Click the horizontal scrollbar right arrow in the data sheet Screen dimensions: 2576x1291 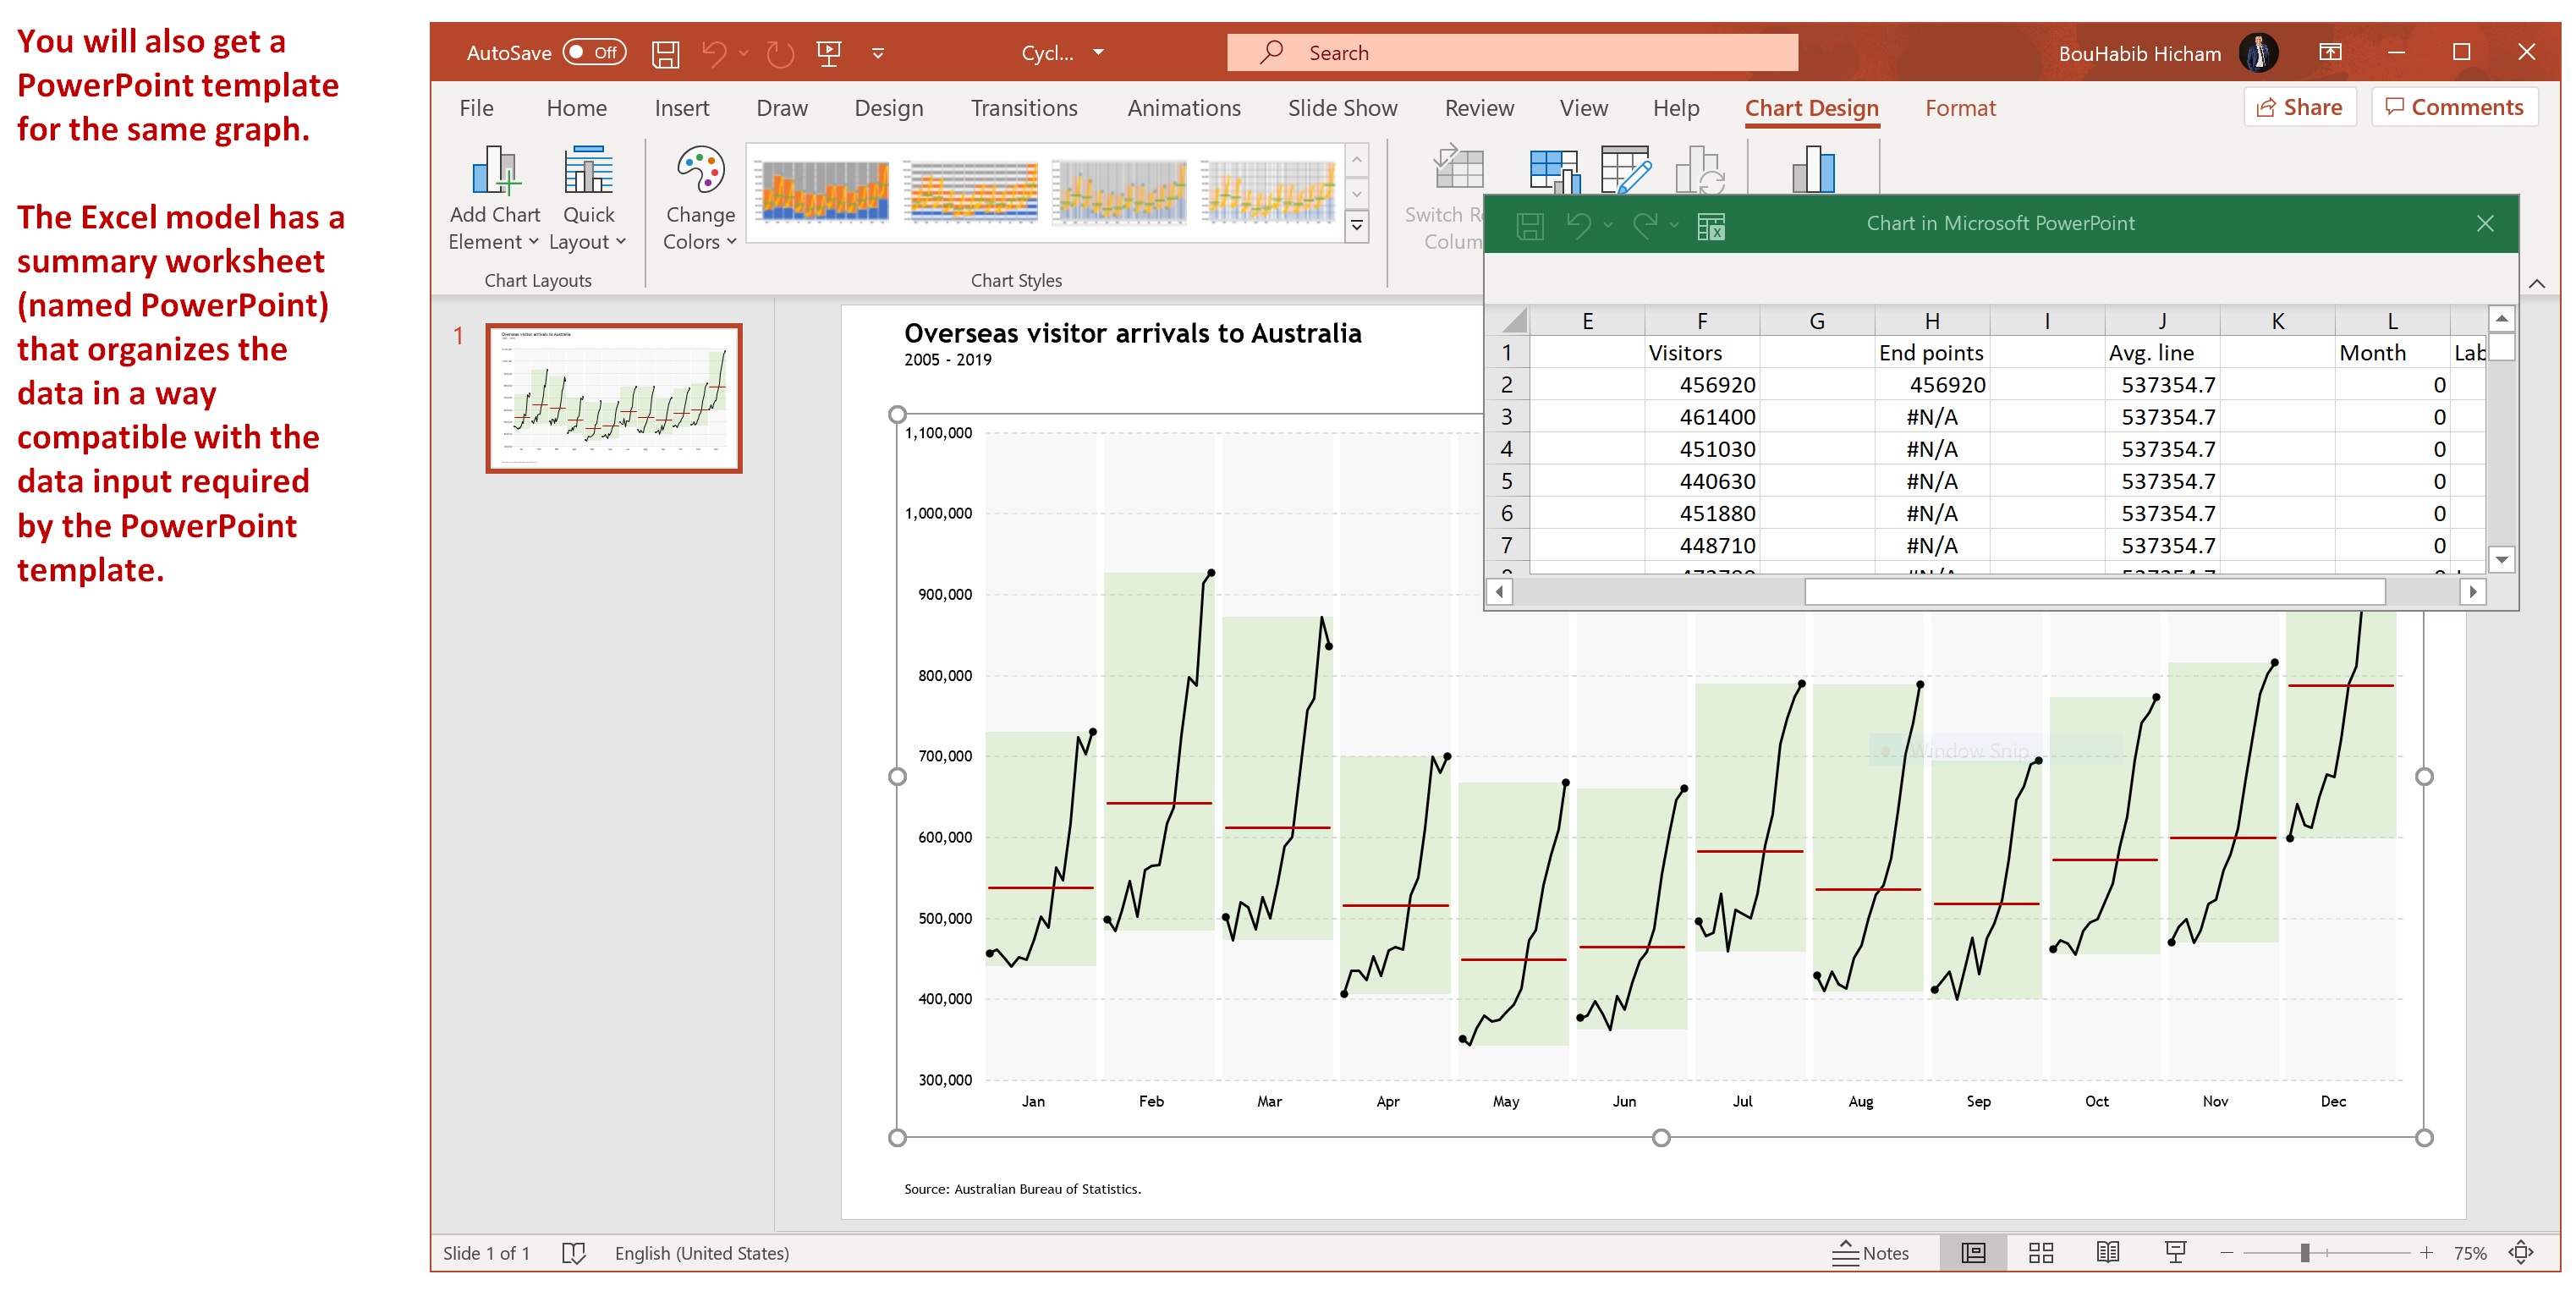tap(2473, 592)
